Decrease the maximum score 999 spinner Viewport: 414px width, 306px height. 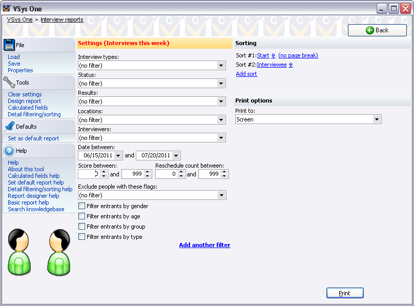148,176
